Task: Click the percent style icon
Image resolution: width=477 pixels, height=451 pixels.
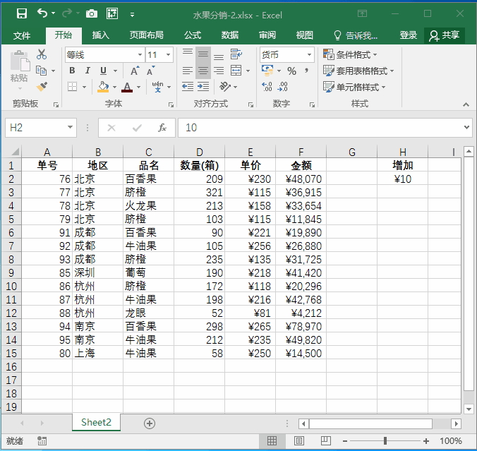Action: [x=291, y=71]
